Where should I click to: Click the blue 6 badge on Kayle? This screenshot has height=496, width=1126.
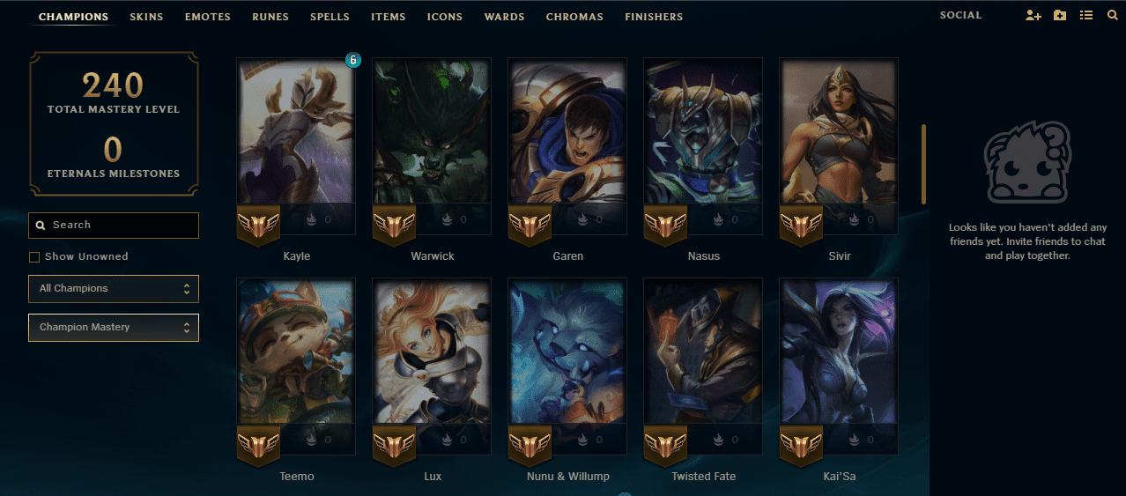tap(352, 60)
